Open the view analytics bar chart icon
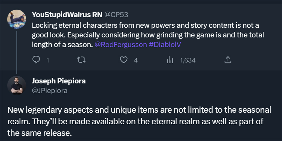282x141 pixels. 170,60
